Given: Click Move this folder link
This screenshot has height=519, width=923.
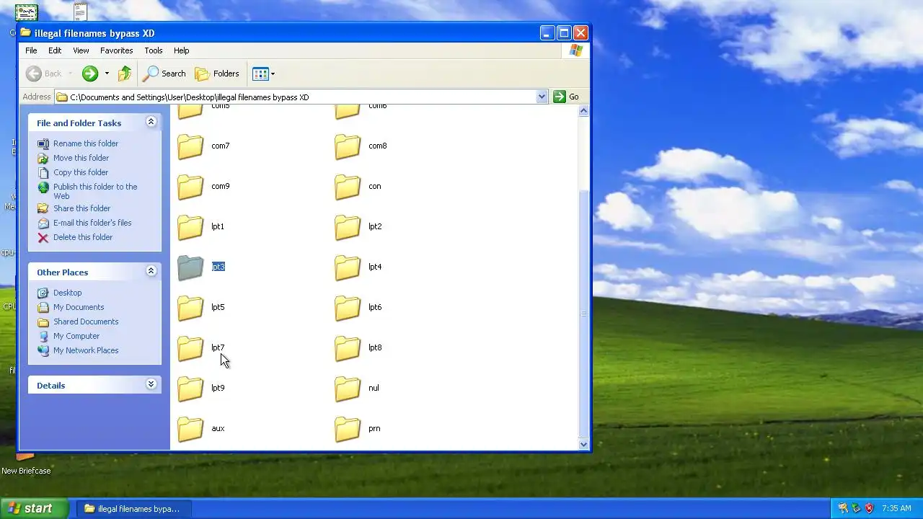Looking at the screenshot, I should click(81, 158).
